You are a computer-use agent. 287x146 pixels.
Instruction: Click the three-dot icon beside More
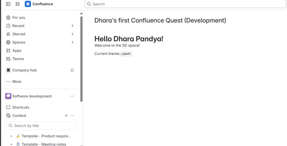coord(8,82)
